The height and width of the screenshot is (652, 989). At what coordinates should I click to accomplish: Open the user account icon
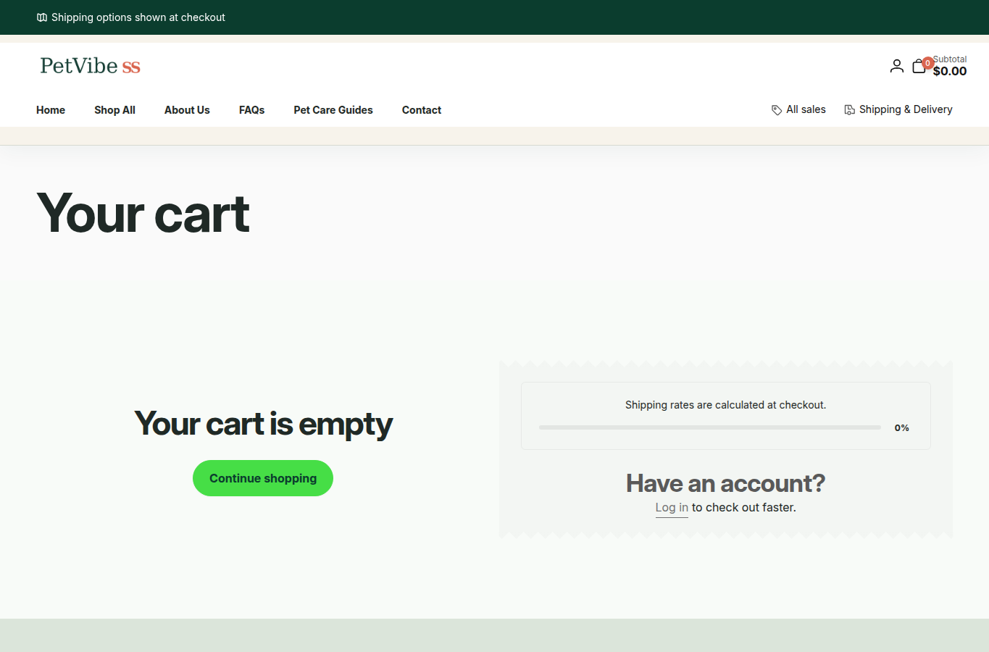click(x=896, y=66)
